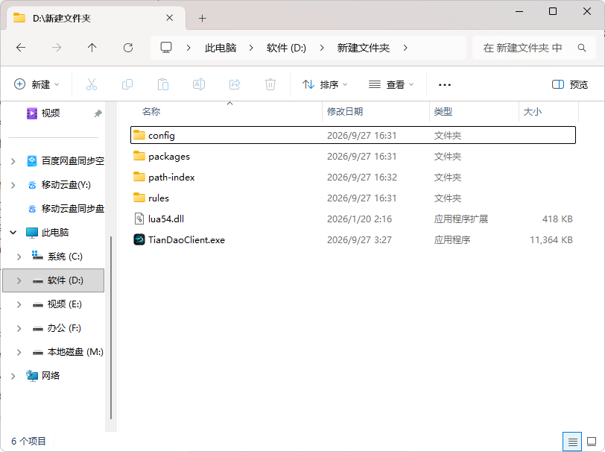Click the Rename icon in toolbar
605x452 pixels.
[199, 84]
